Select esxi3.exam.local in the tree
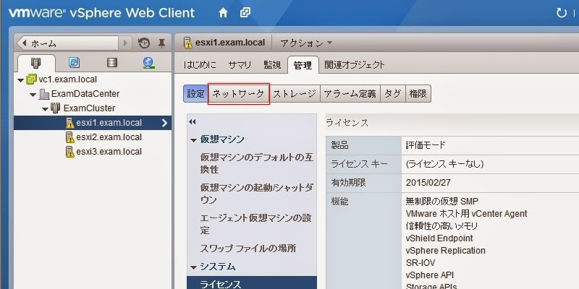Screen dimensions: 579x289 click(x=109, y=152)
